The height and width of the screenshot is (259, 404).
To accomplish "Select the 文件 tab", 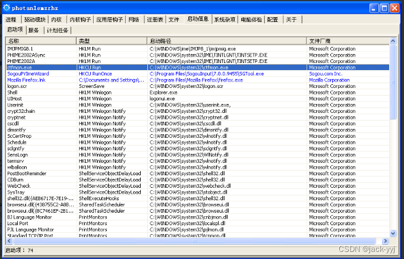I will tap(174, 20).
